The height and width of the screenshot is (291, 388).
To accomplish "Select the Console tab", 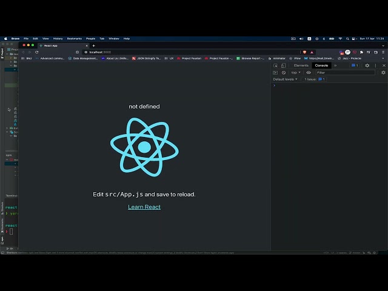I will tap(321, 65).
